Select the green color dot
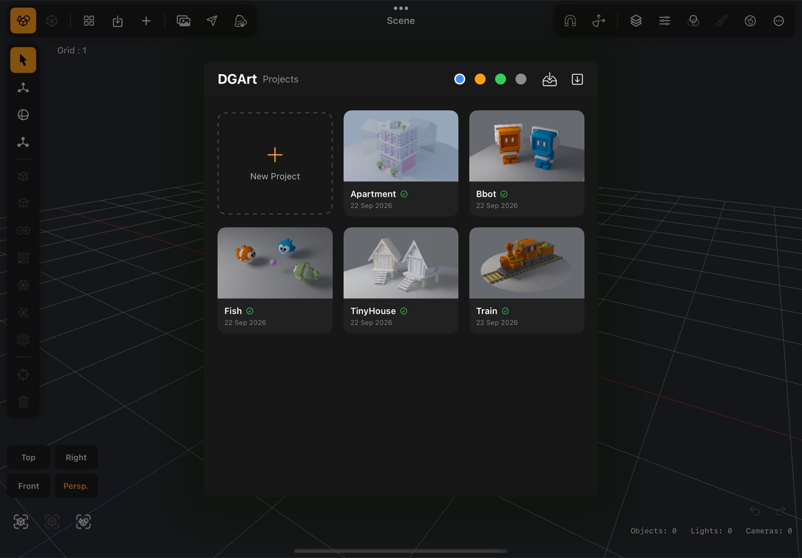 point(500,79)
